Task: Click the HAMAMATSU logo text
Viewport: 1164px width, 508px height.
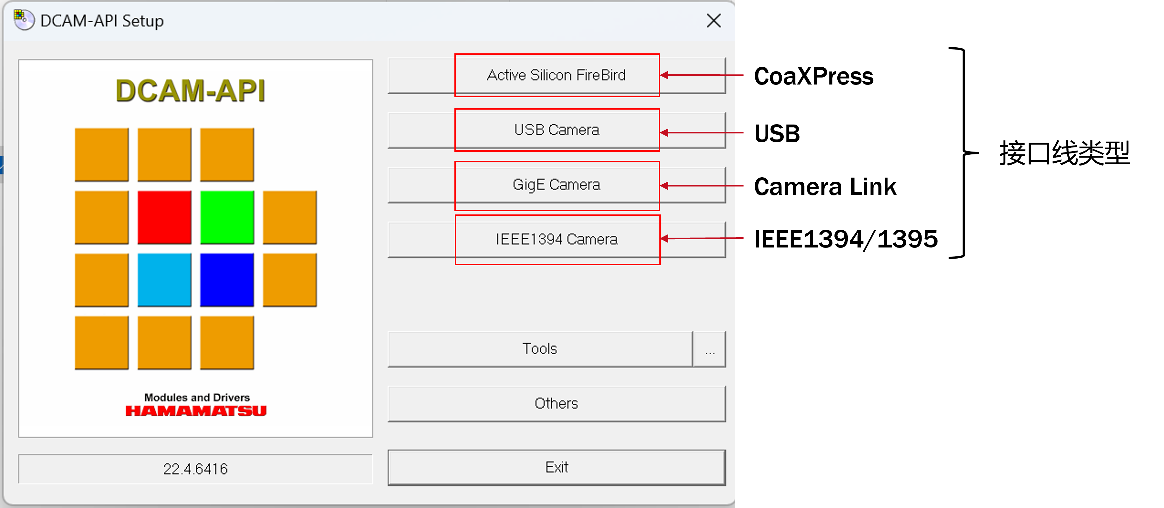Action: point(196,410)
